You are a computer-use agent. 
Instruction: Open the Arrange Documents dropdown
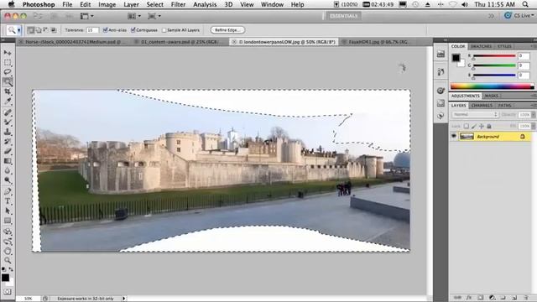pos(134,16)
